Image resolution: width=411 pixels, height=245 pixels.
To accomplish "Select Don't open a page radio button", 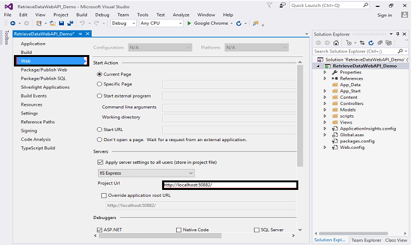I will 99,140.
